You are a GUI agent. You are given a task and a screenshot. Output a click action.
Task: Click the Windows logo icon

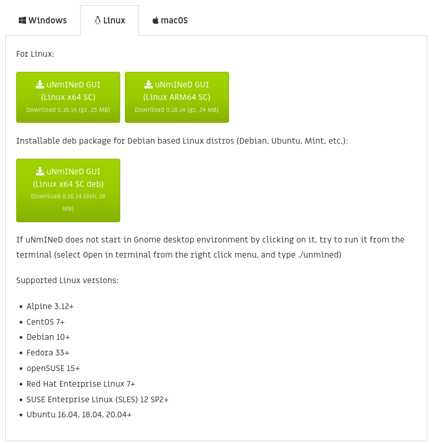(22, 20)
